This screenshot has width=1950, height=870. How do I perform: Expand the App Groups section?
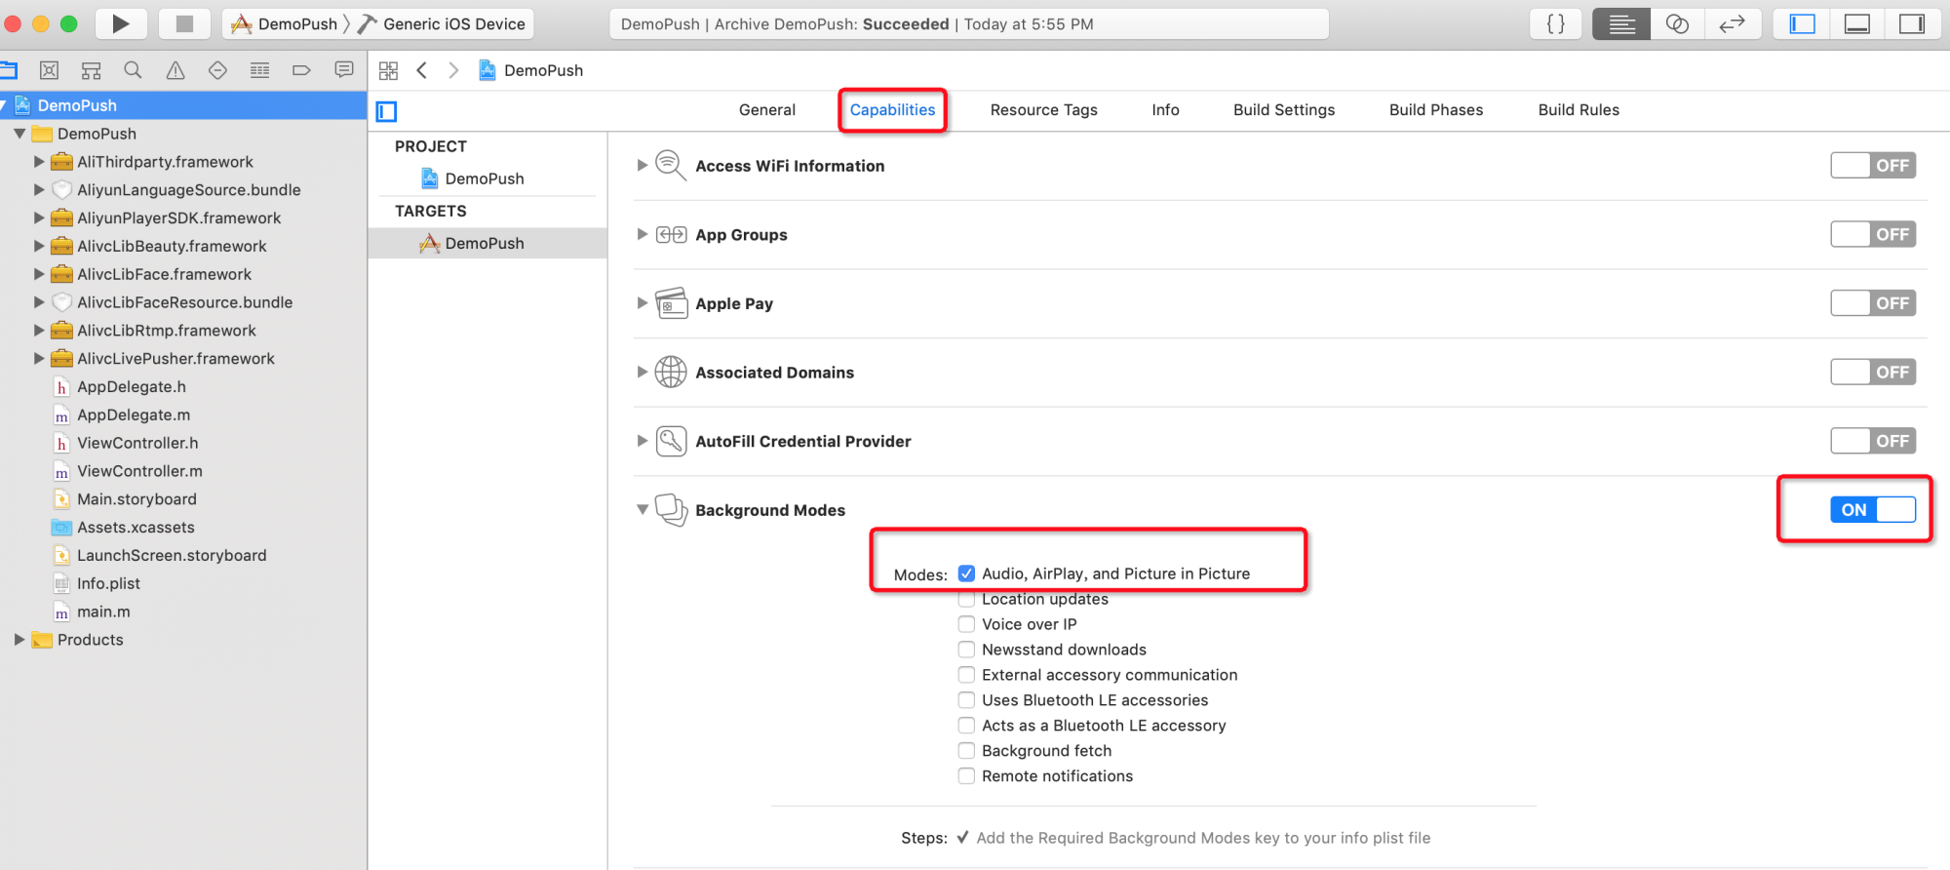(x=642, y=234)
